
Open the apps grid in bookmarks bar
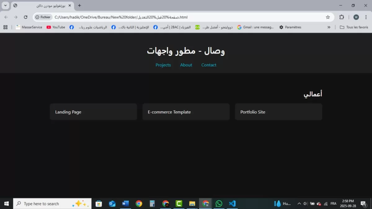click(x=5, y=27)
